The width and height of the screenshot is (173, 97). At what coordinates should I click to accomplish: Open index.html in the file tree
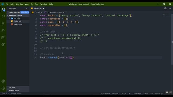(18, 24)
